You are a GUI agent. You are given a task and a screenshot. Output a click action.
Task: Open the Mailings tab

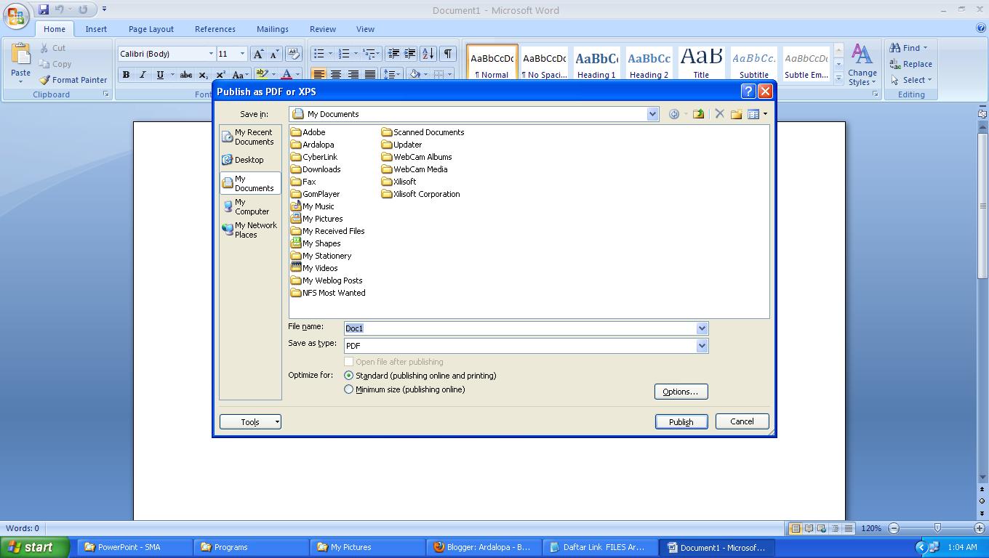click(x=273, y=29)
